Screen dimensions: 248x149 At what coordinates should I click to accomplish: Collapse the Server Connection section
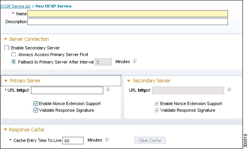coord(5,39)
